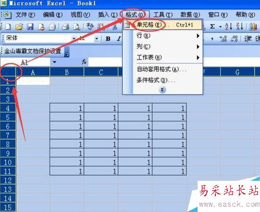Select column C header
The height and width of the screenshot is (212, 260).
(x=101, y=72)
